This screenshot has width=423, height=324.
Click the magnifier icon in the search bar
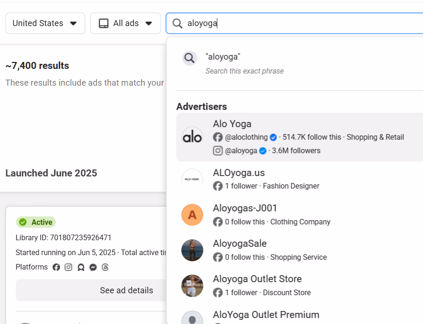(x=177, y=23)
